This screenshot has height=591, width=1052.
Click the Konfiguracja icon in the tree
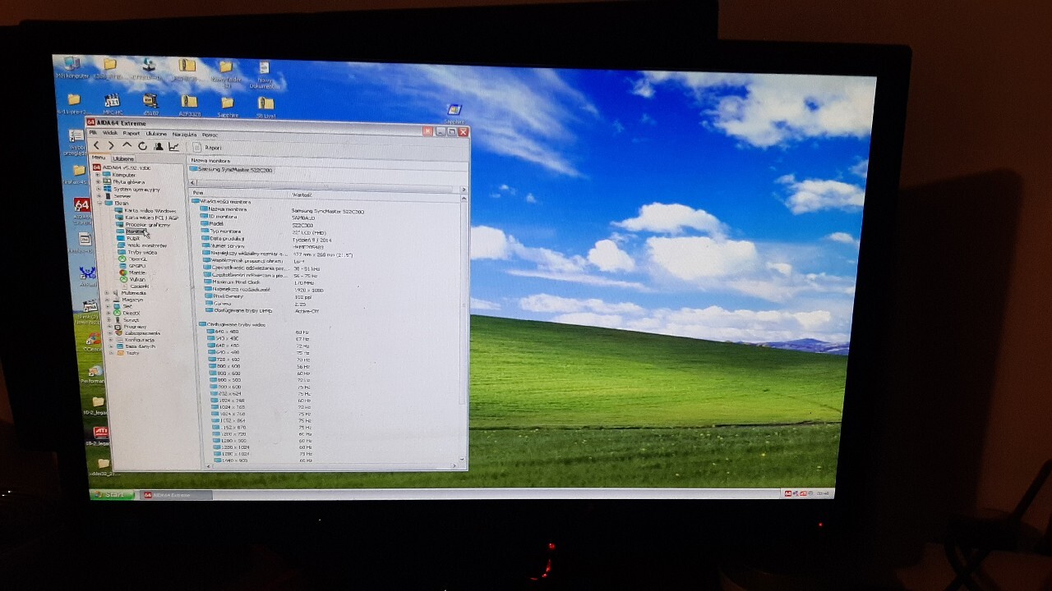click(119, 340)
